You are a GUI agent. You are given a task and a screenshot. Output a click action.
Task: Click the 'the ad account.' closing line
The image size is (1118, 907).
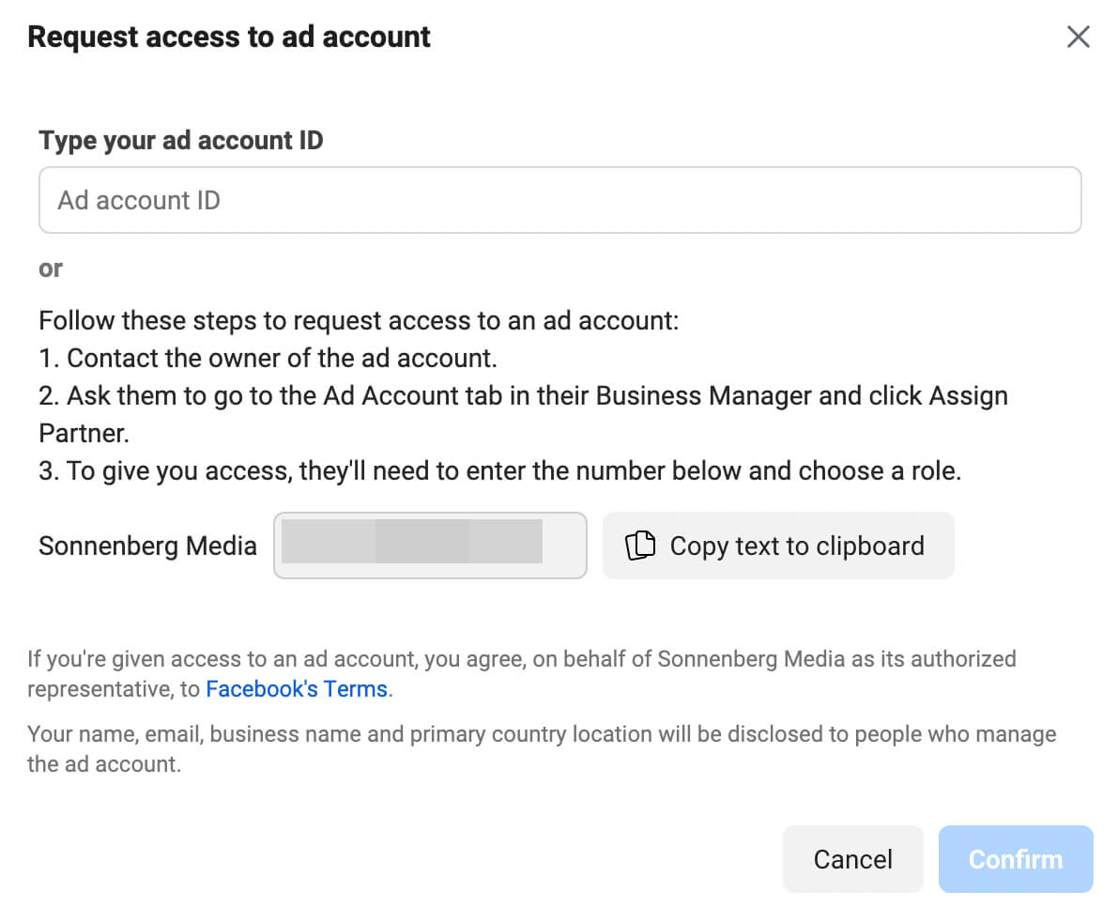(x=104, y=764)
